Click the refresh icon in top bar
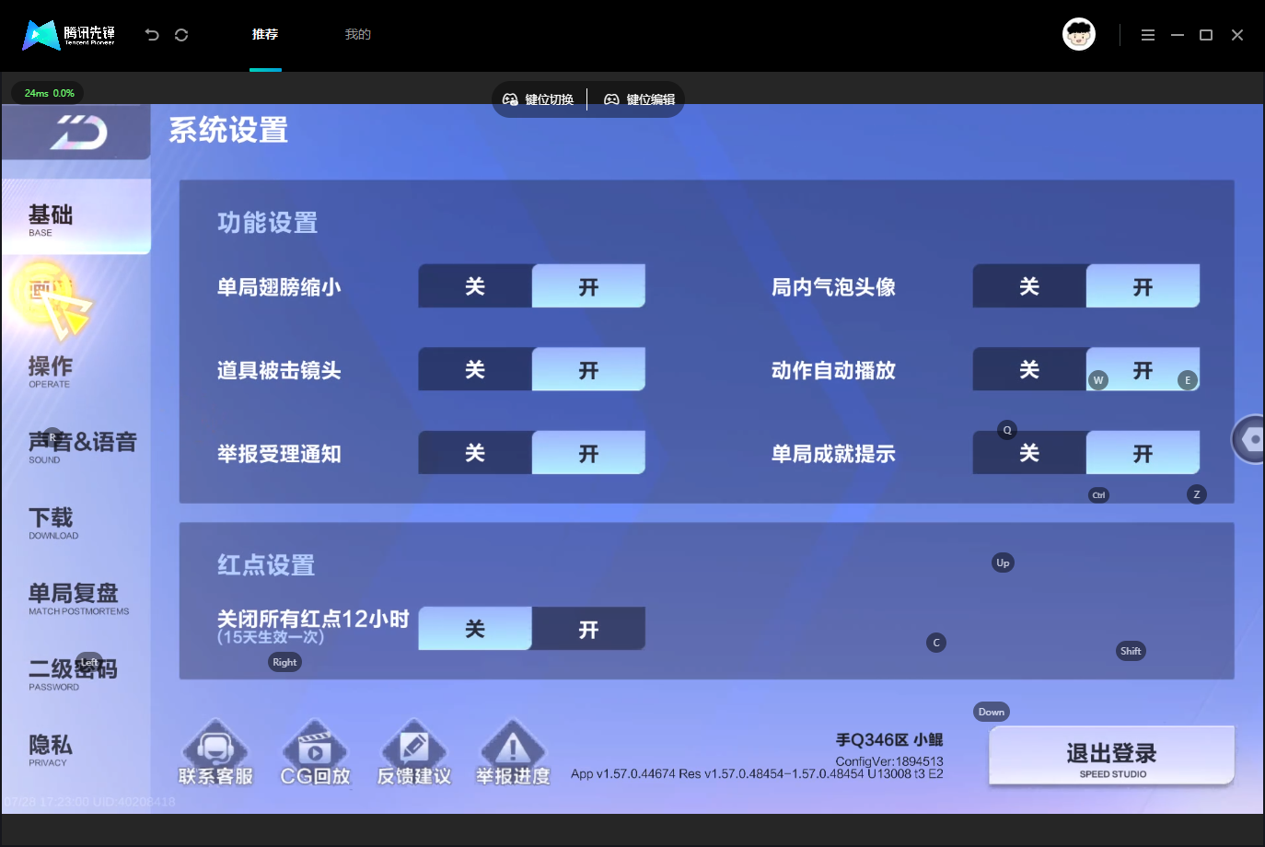Screen dimensions: 1265x847 click(x=181, y=35)
